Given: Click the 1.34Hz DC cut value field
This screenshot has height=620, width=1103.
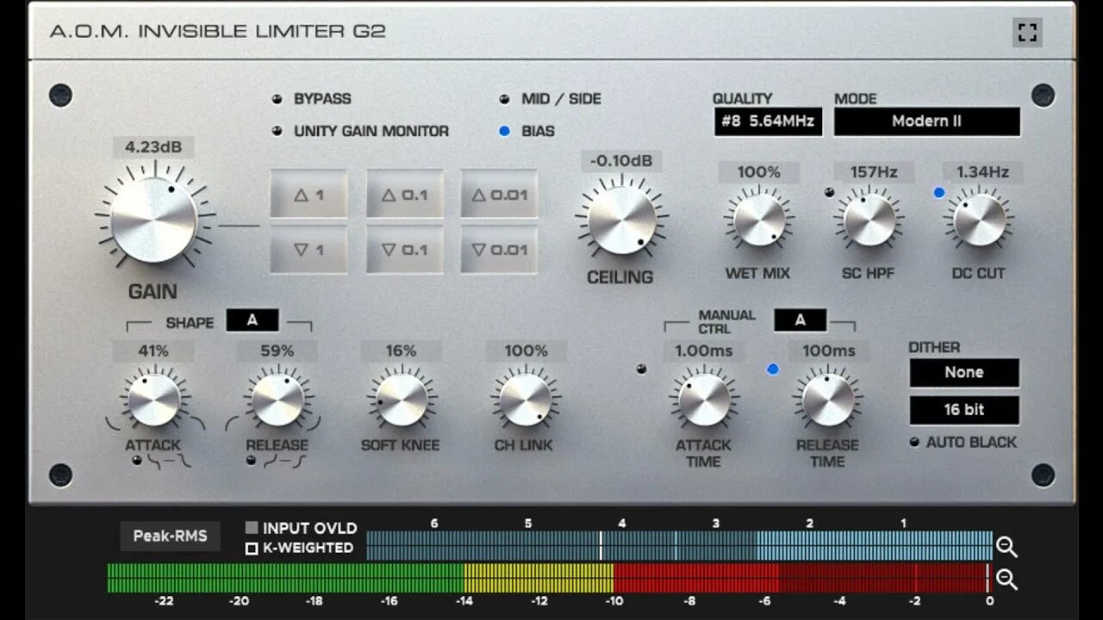Looking at the screenshot, I should [x=982, y=172].
